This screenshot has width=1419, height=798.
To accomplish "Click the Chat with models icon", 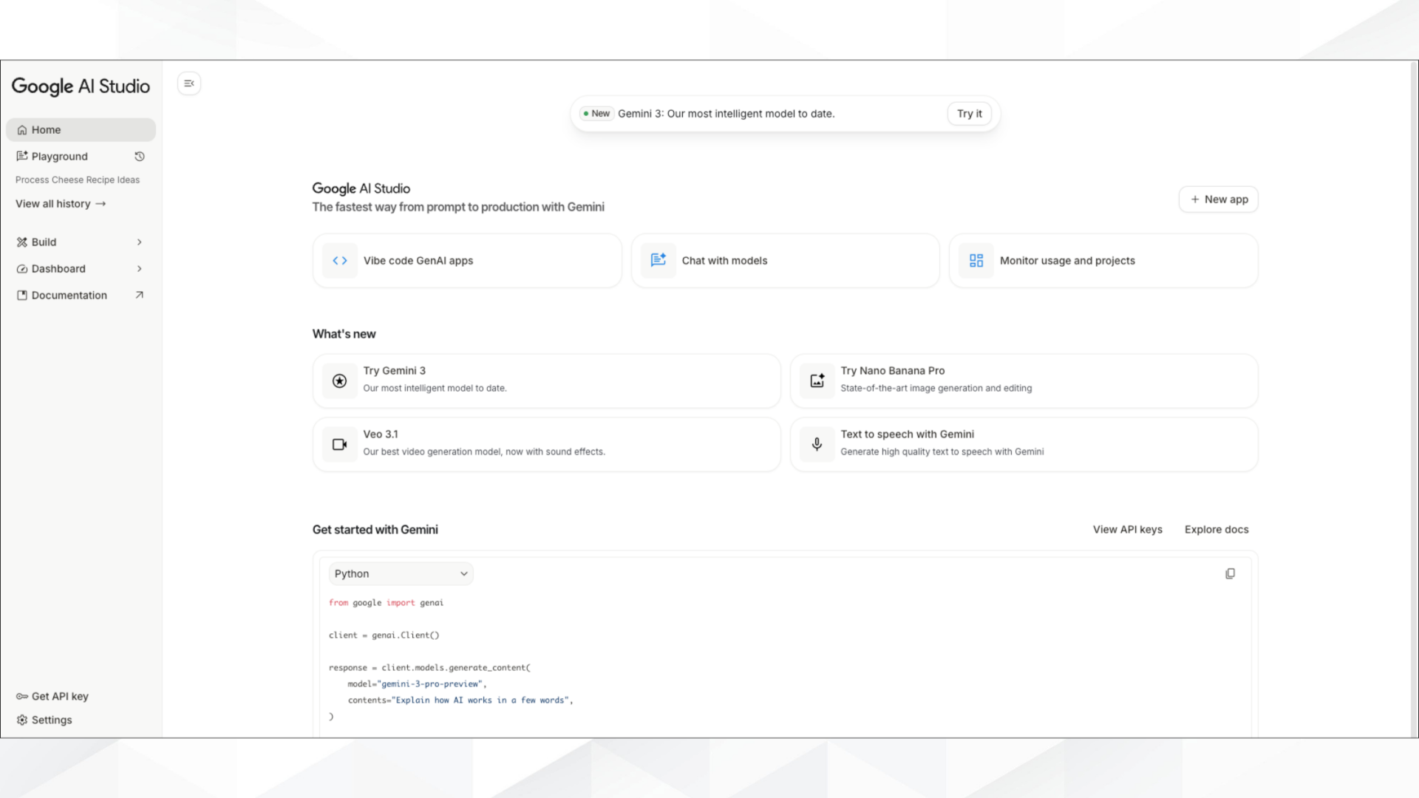I will pyautogui.click(x=658, y=260).
